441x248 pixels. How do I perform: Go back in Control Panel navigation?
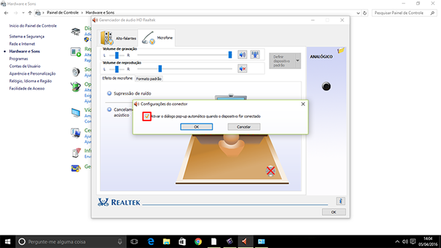[x=6, y=13]
